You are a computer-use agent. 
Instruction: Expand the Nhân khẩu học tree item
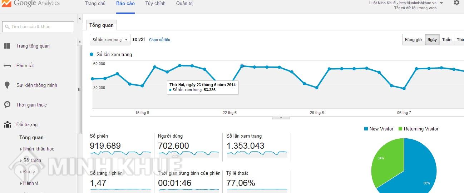tap(37, 149)
